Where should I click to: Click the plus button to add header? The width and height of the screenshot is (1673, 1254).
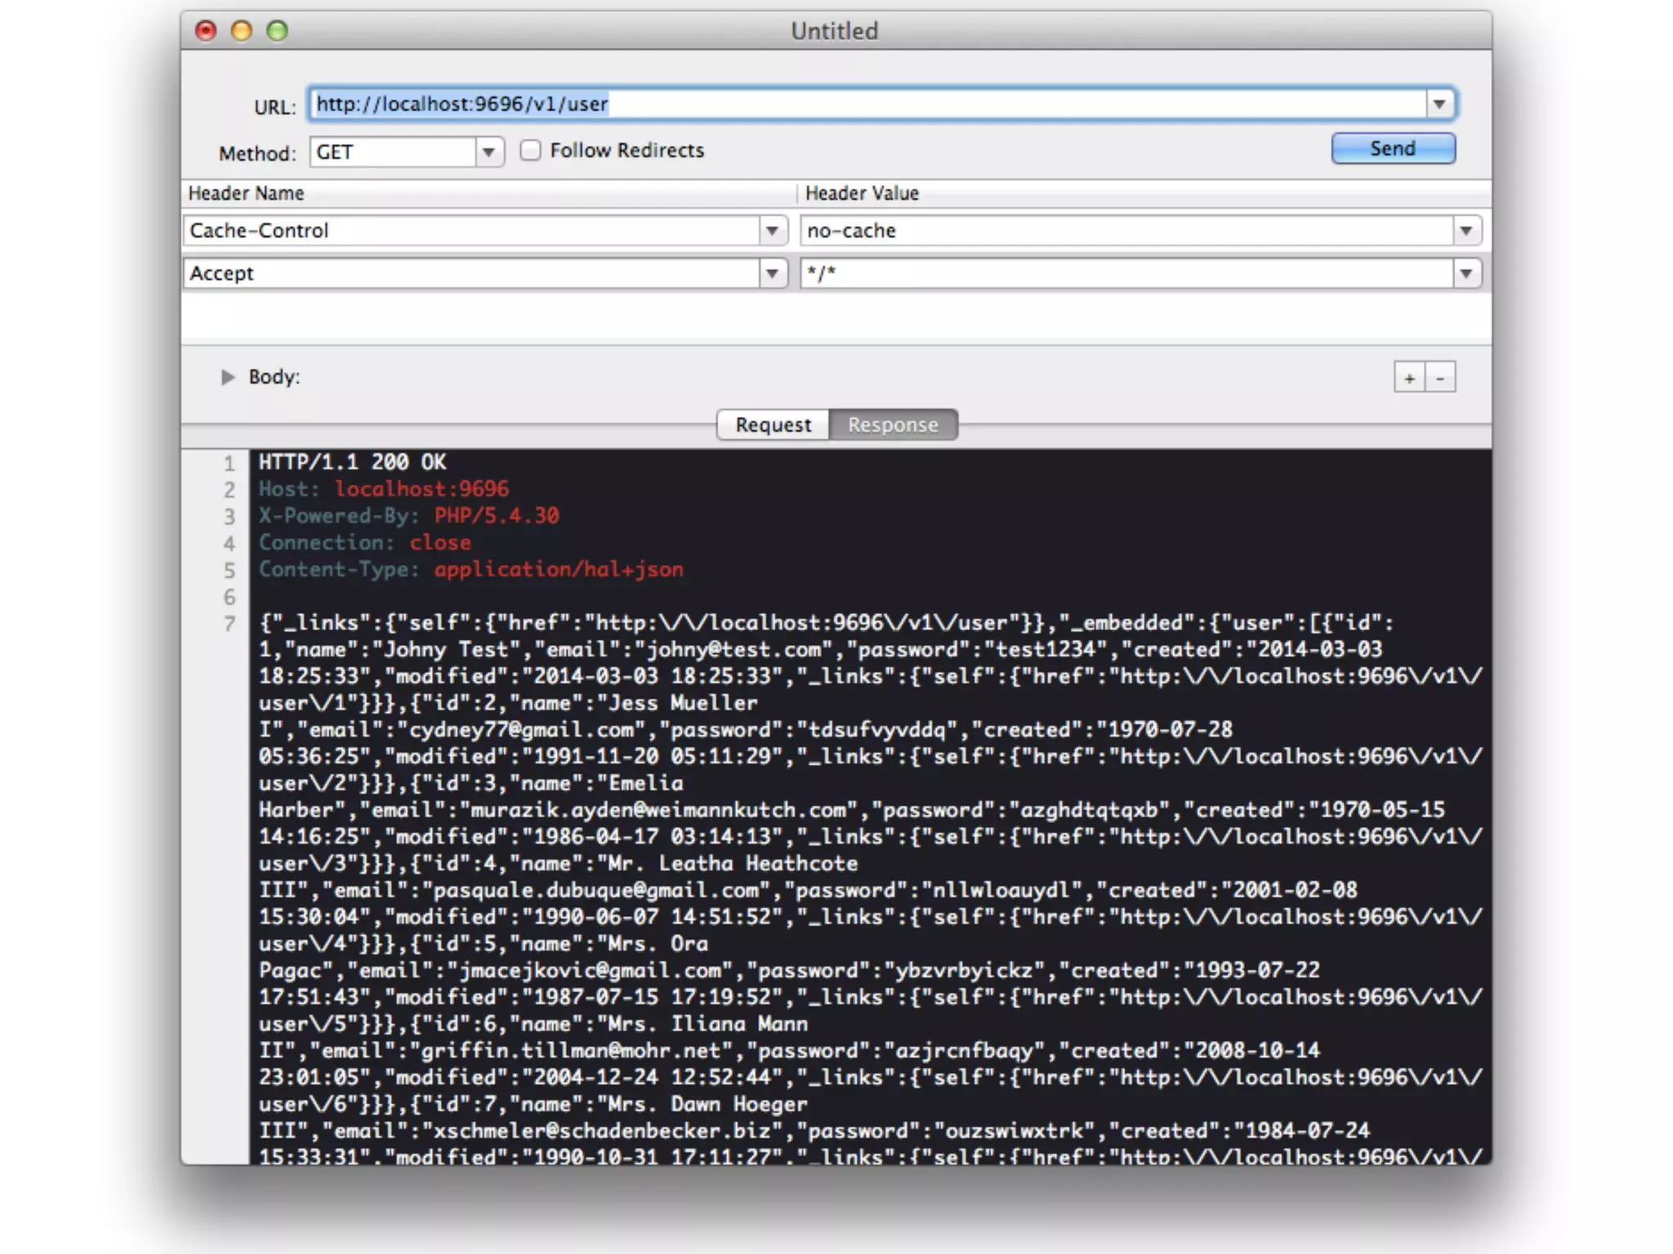click(1408, 378)
